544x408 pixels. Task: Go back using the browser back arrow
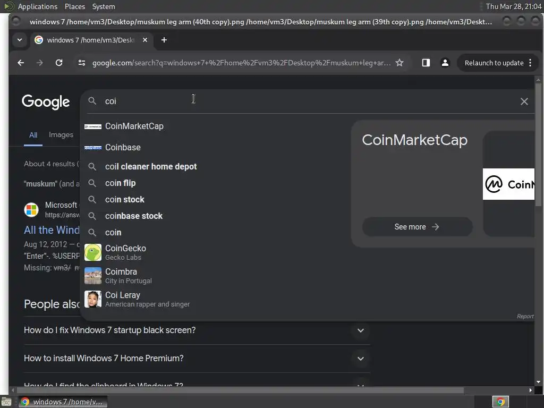pos(21,63)
